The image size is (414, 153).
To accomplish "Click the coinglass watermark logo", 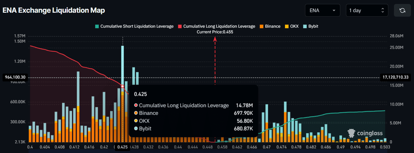I will [x=365, y=133].
